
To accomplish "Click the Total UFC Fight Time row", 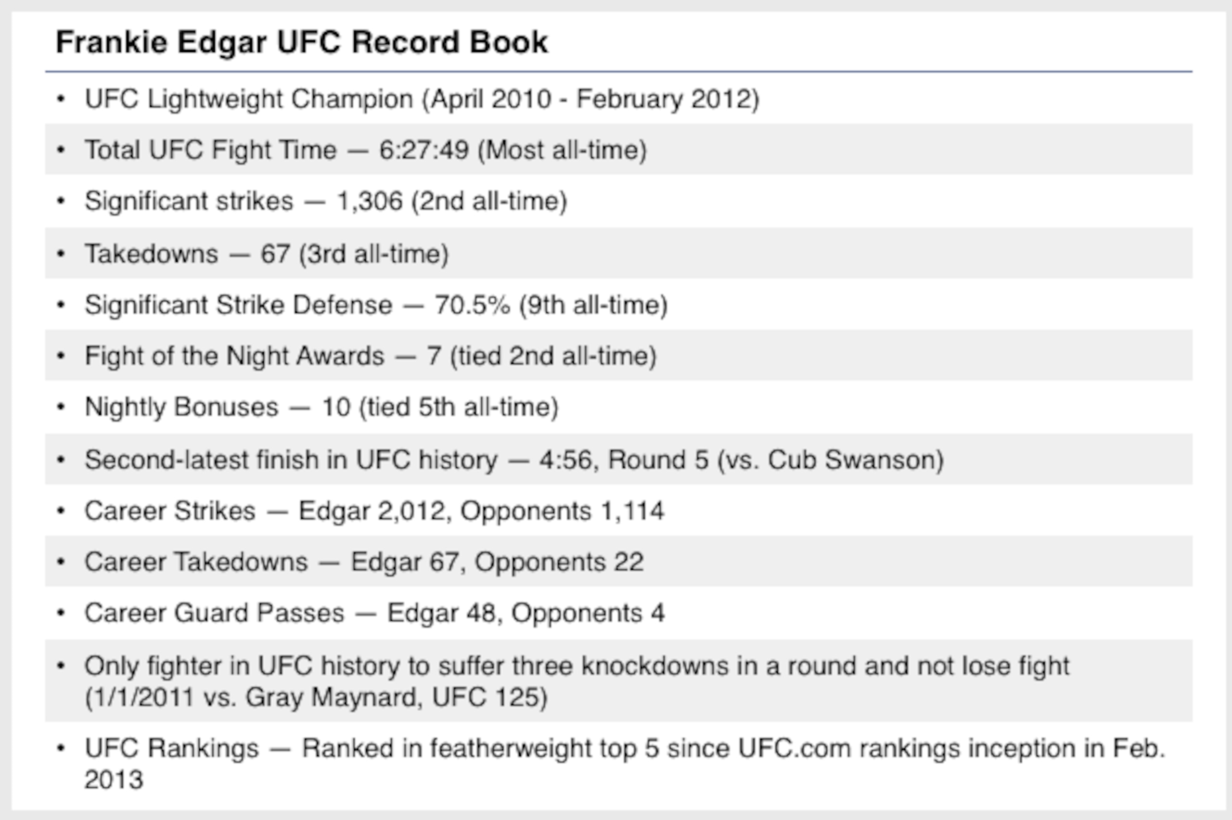I will (x=618, y=150).
